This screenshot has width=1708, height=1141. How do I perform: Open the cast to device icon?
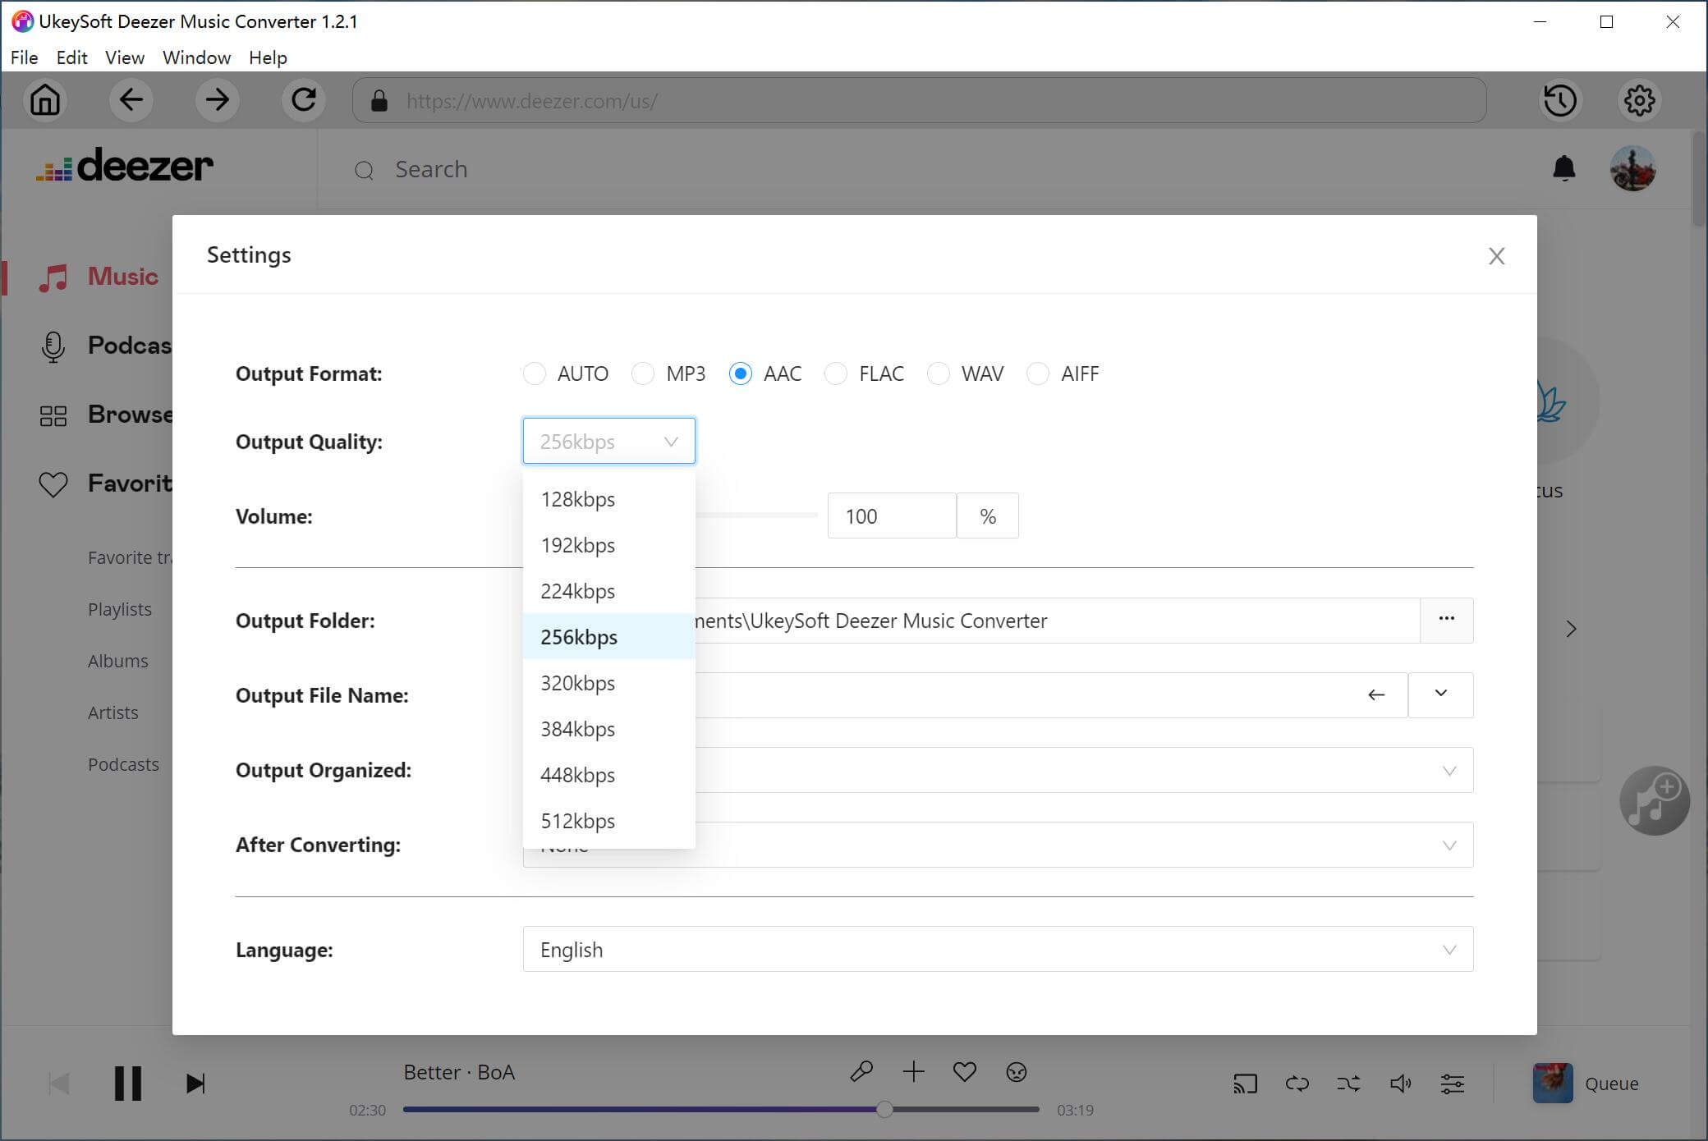(x=1245, y=1084)
